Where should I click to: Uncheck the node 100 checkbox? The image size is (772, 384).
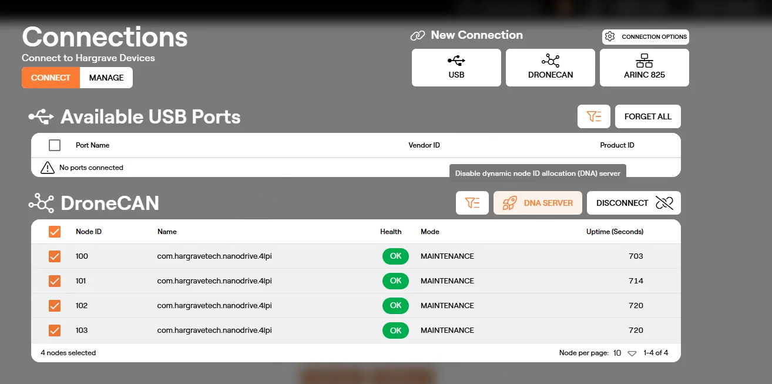click(55, 256)
